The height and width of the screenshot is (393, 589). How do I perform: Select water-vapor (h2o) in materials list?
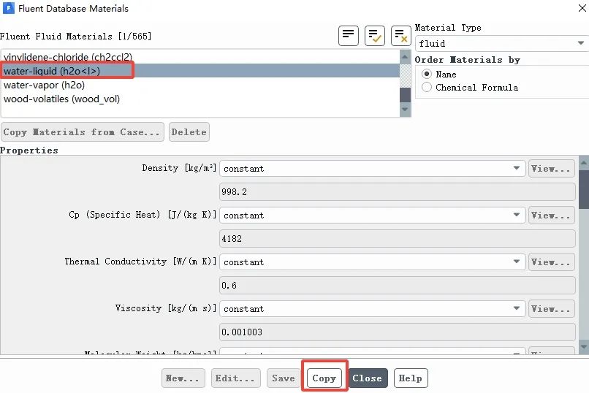point(44,85)
